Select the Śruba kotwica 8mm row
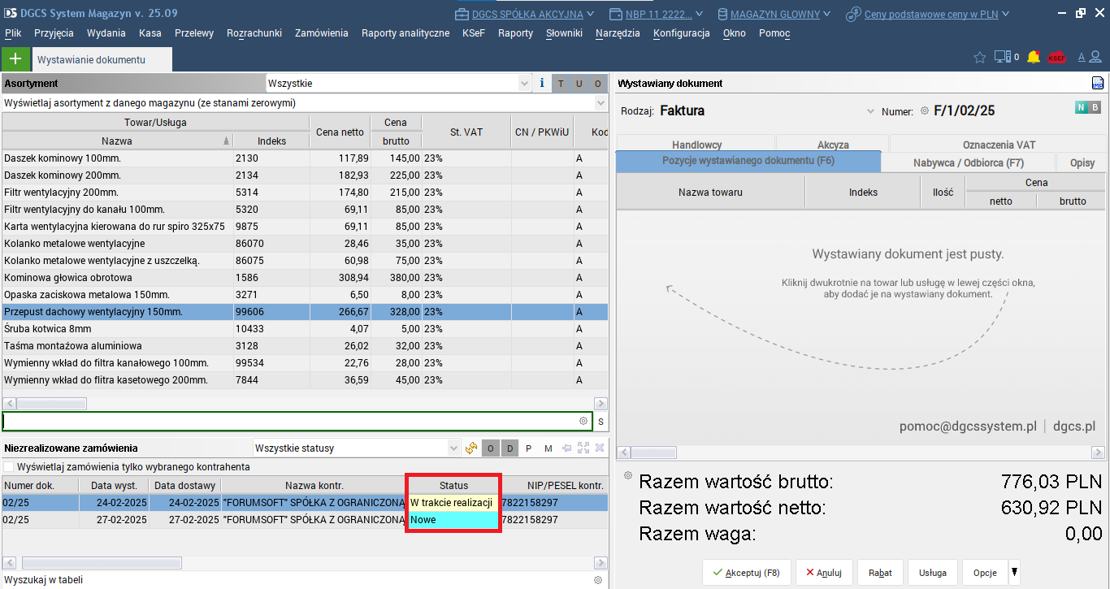 [x=305, y=329]
